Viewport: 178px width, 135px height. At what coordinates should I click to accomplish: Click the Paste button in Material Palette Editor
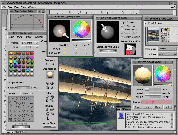tap(167, 107)
